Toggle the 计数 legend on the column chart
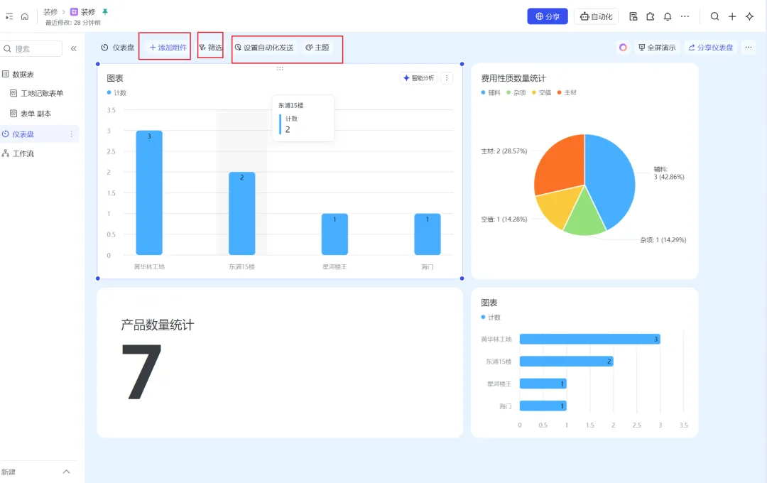This screenshot has width=767, height=483. [116, 92]
